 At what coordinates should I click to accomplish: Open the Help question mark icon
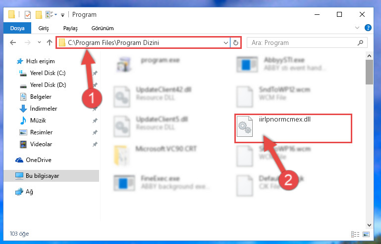pos(368,28)
